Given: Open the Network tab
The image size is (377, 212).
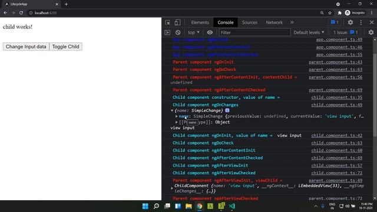Looking at the screenshot, I should point(274,22).
